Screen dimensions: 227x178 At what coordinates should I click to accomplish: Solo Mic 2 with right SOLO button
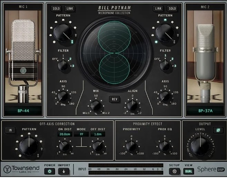tap(172, 9)
